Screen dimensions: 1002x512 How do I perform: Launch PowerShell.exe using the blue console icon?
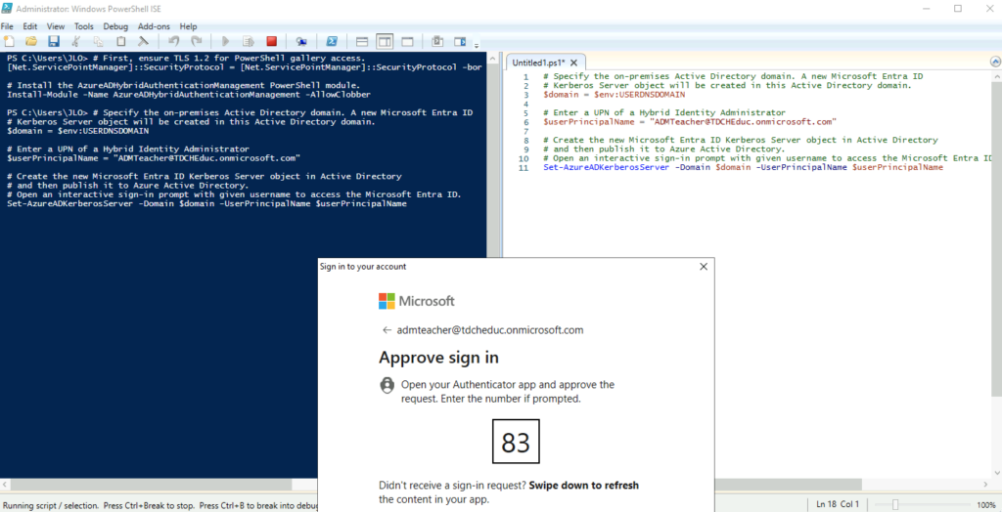pyautogui.click(x=332, y=42)
